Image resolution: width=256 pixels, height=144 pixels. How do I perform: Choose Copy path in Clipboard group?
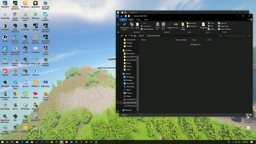(x=146, y=26)
